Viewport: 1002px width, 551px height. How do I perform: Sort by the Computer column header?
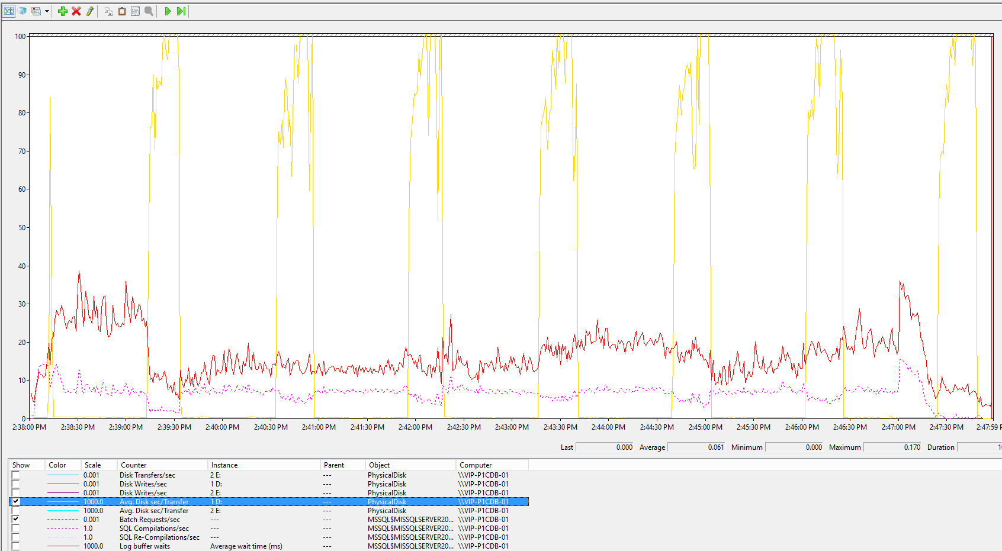pyautogui.click(x=492, y=465)
